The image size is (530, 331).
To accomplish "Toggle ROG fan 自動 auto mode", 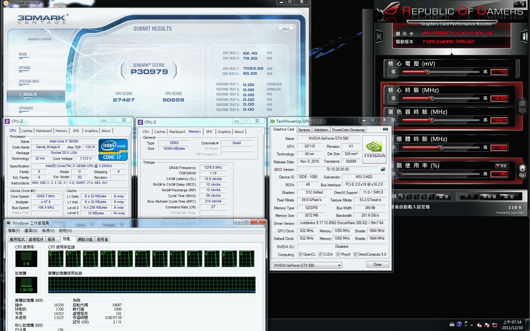I will click(501, 166).
